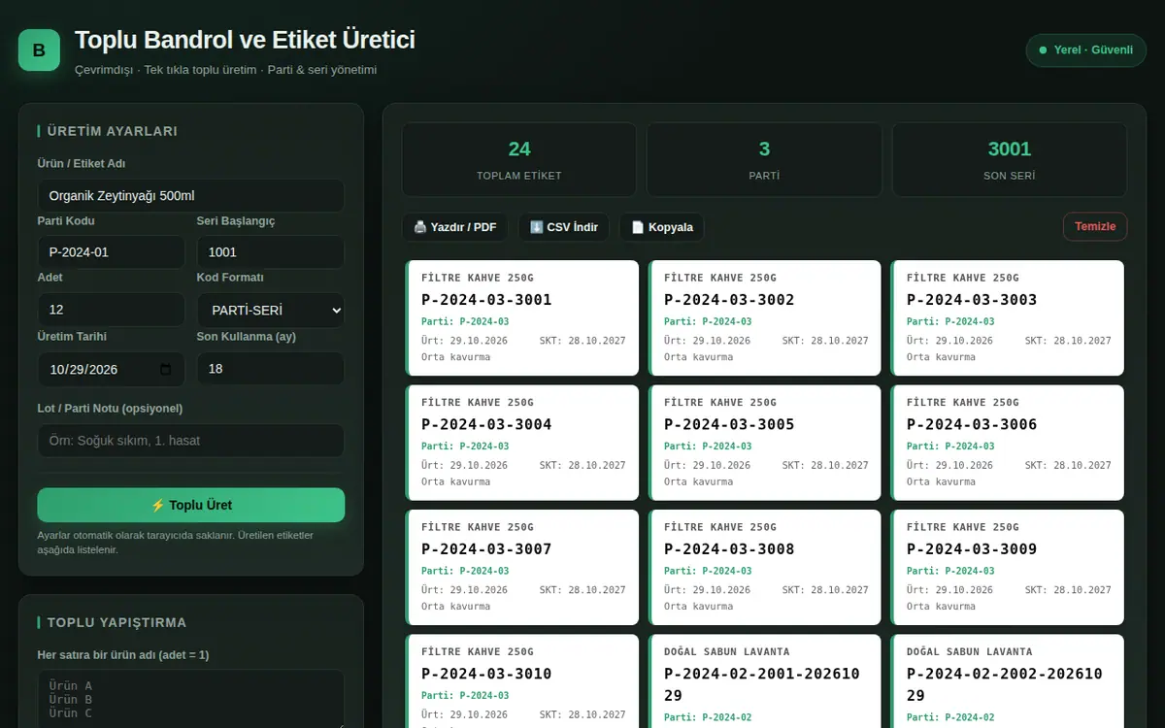Image resolution: width=1165 pixels, height=728 pixels.
Task: Click the Yazdır / PDF button
Action: 455,227
